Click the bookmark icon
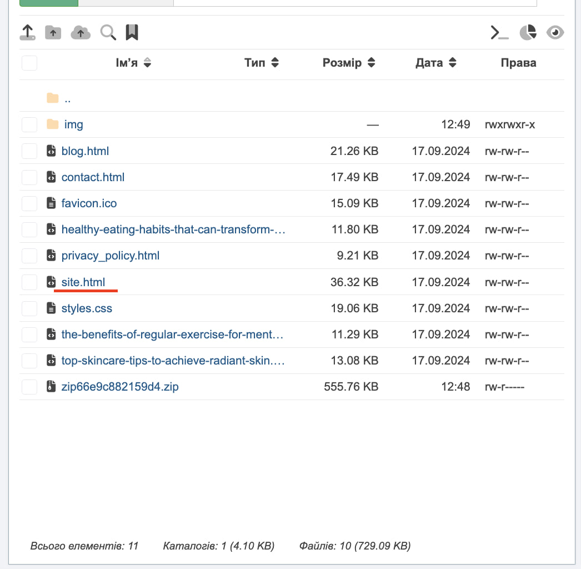This screenshot has width=581, height=569. point(132,33)
